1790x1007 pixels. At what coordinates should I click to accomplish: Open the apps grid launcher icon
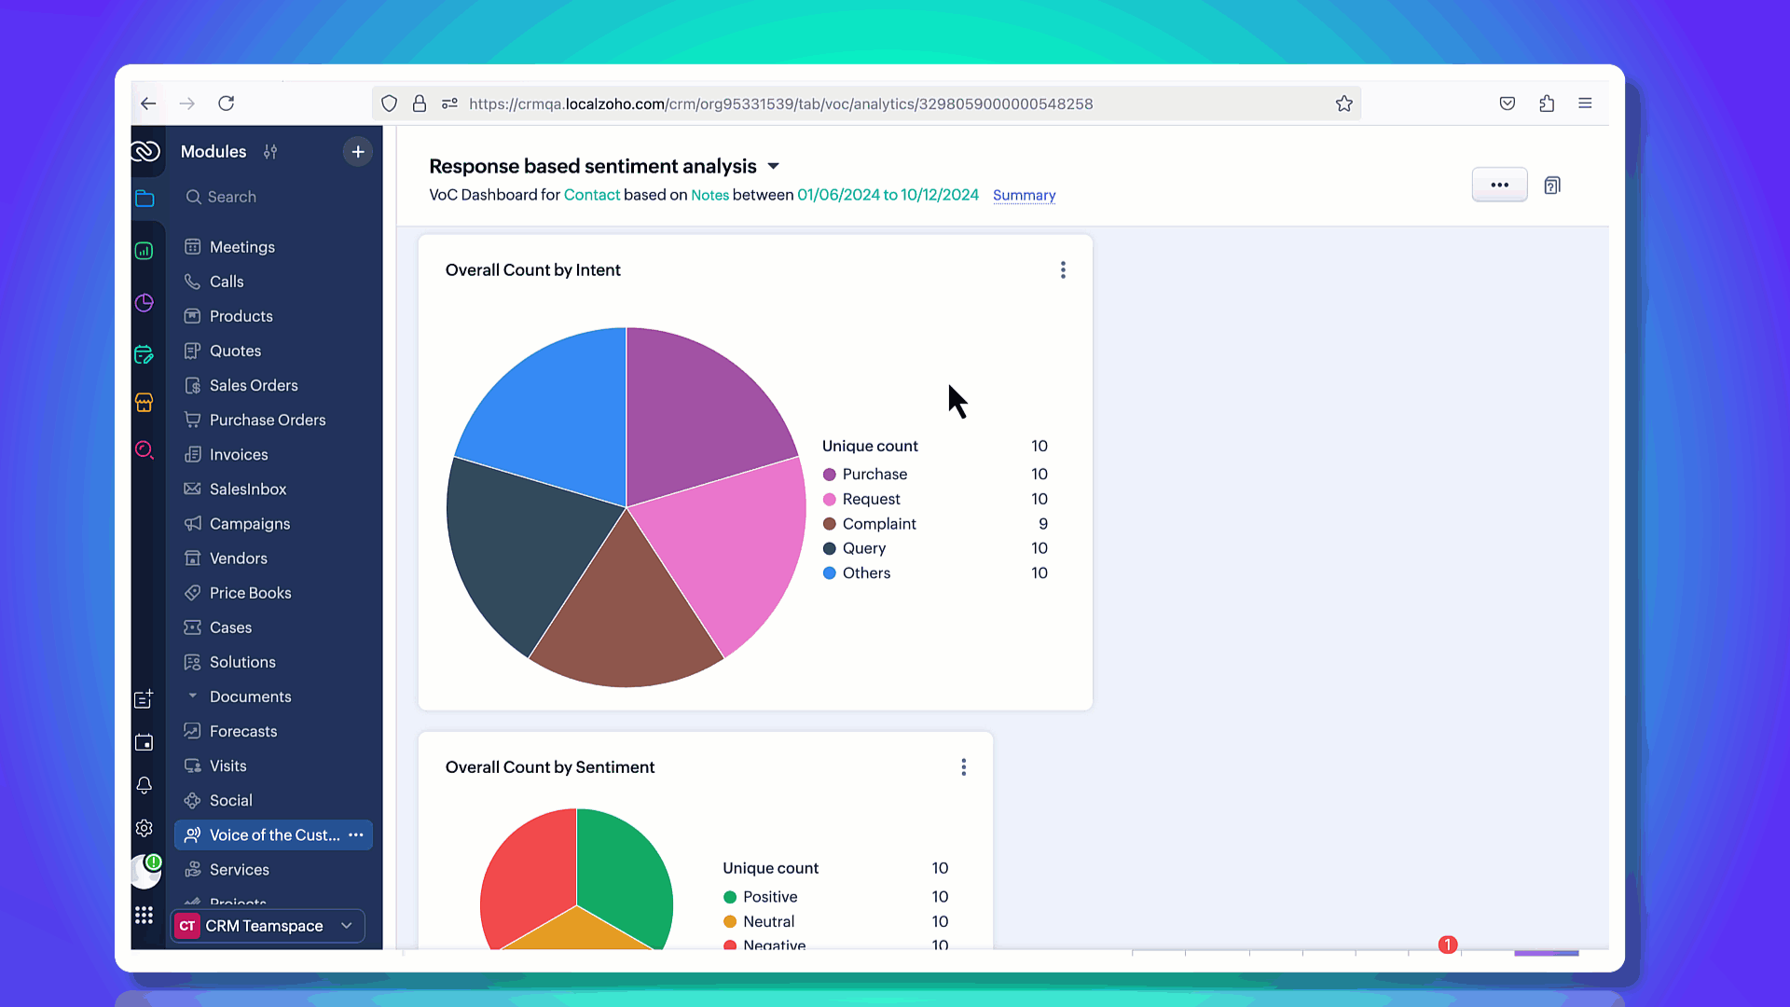coord(144,916)
